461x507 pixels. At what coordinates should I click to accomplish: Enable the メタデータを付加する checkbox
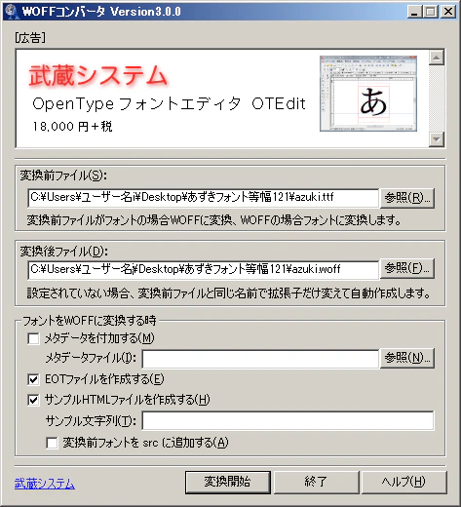[x=33, y=338]
